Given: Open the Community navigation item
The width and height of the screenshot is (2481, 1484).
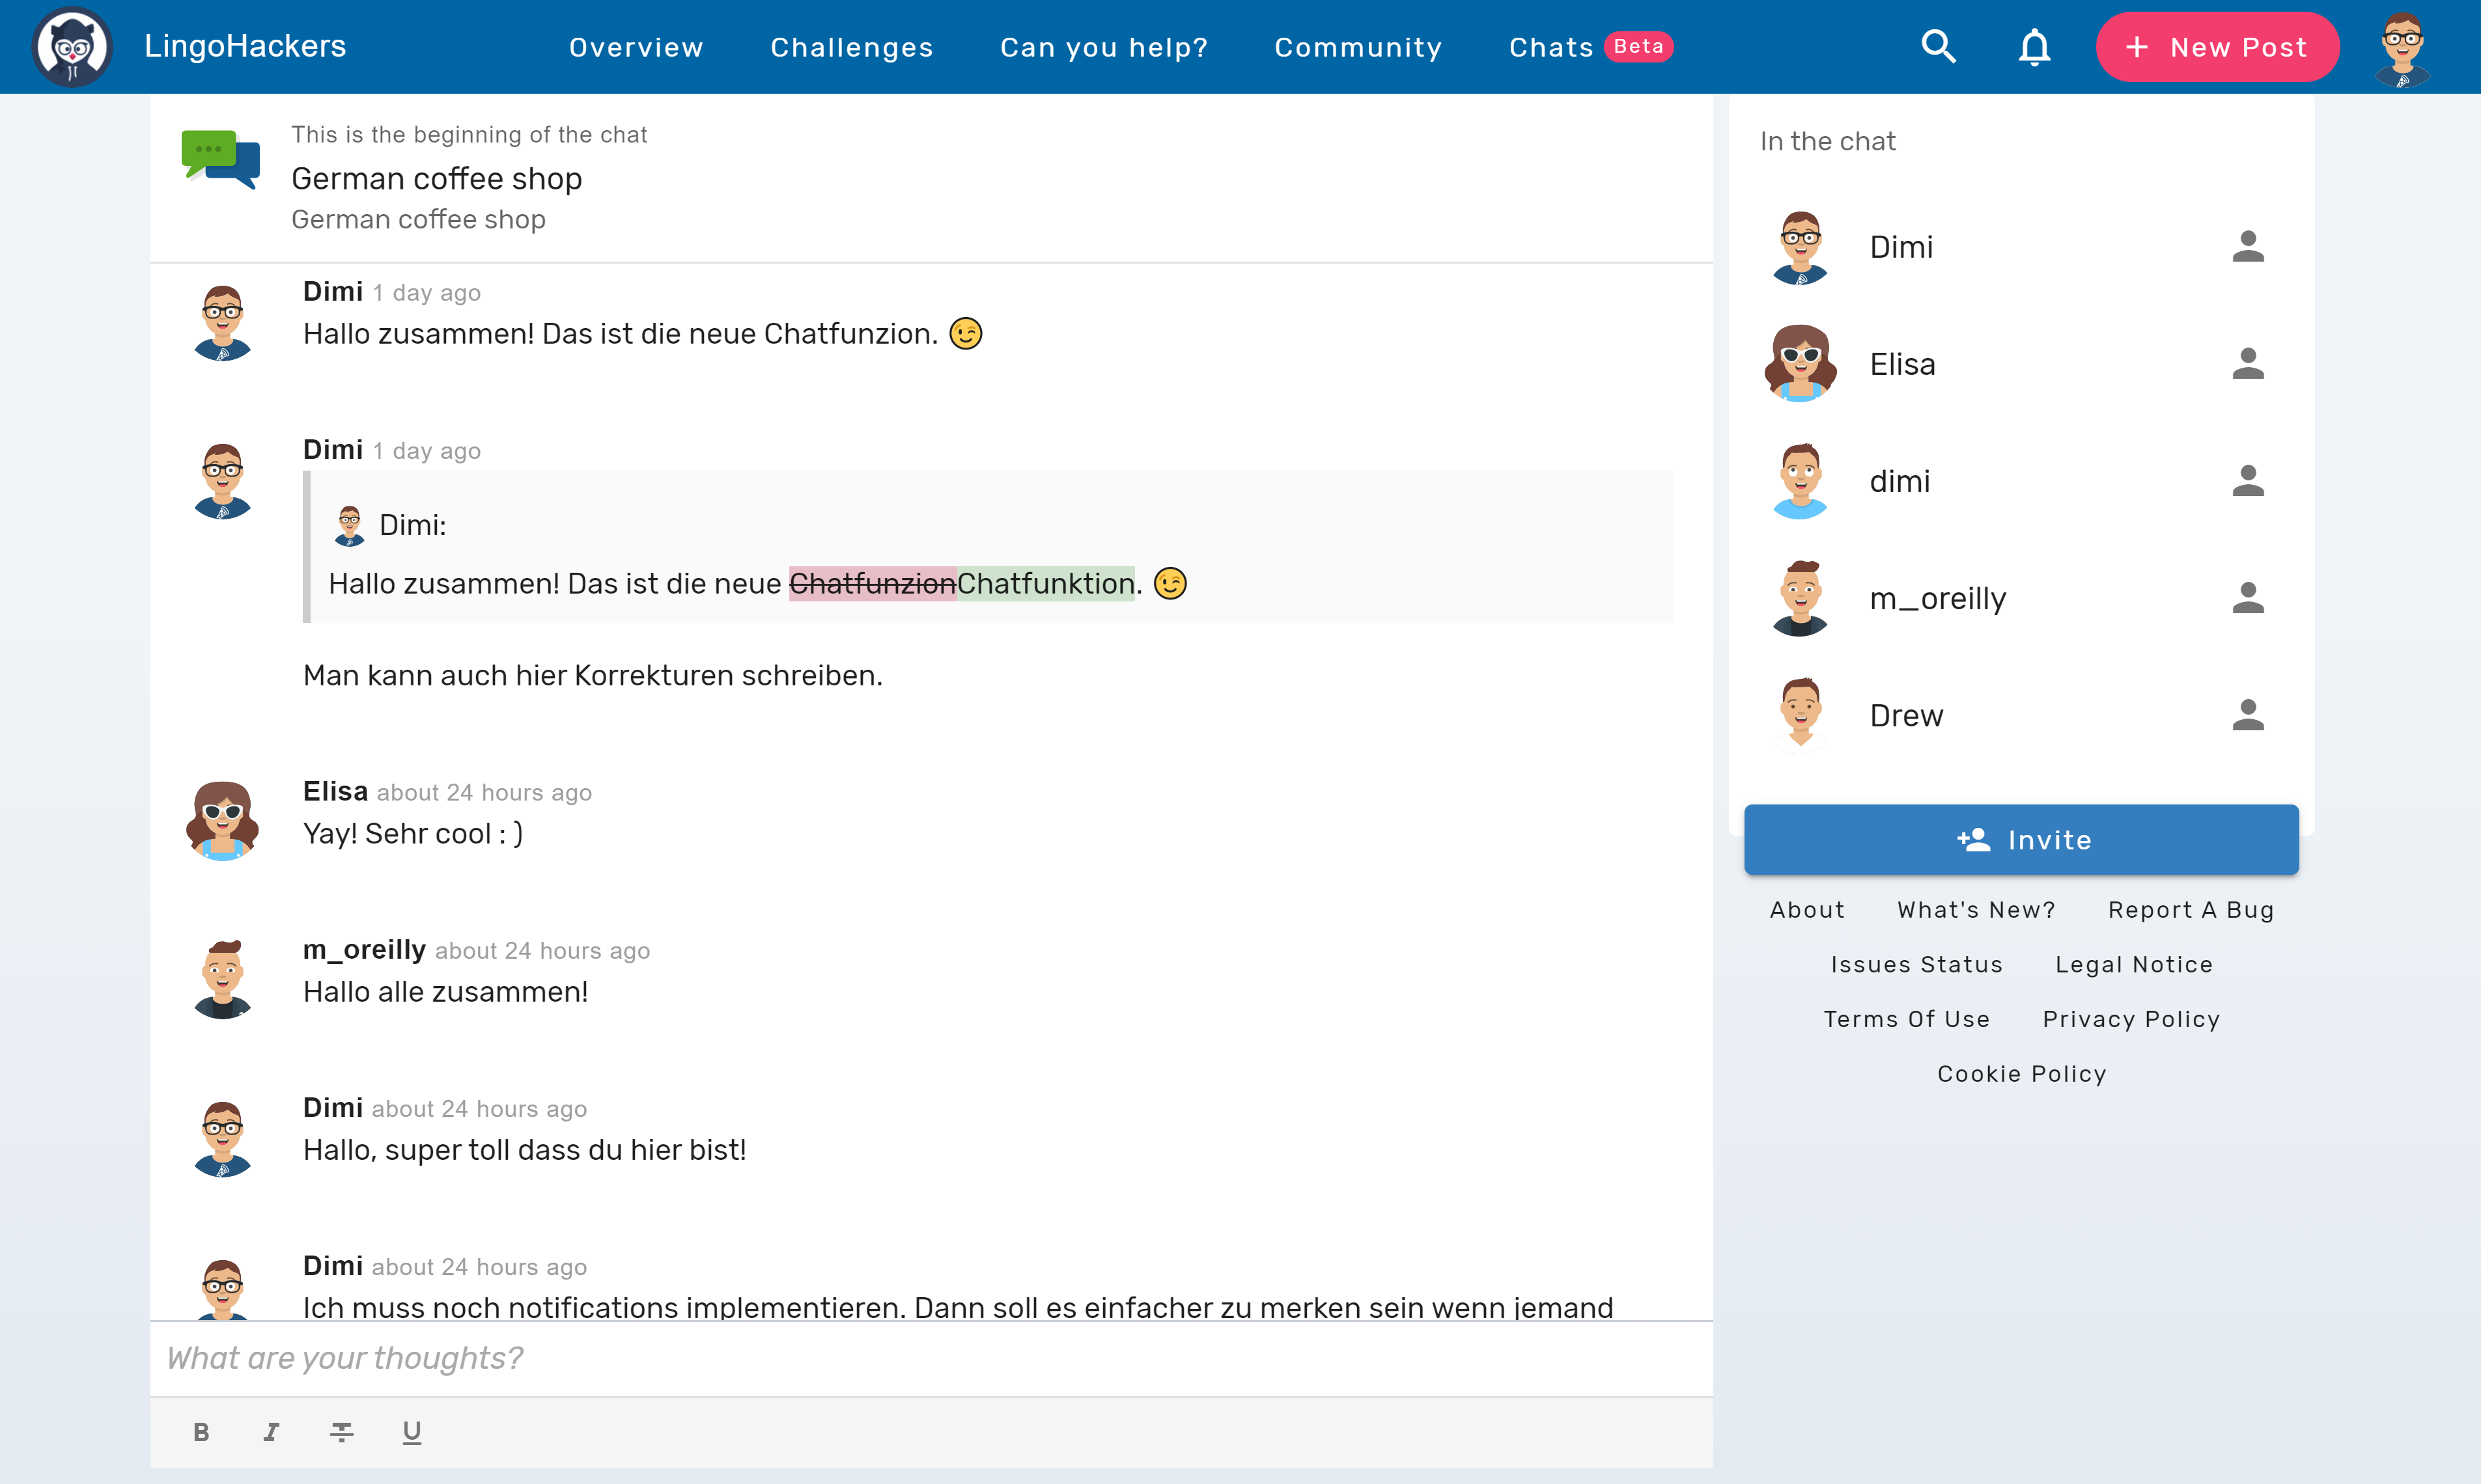Looking at the screenshot, I should pos(1358,47).
